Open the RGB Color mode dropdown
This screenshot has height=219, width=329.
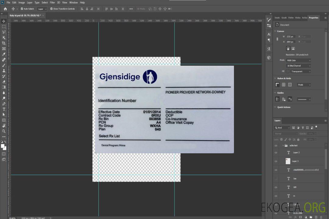point(299,60)
